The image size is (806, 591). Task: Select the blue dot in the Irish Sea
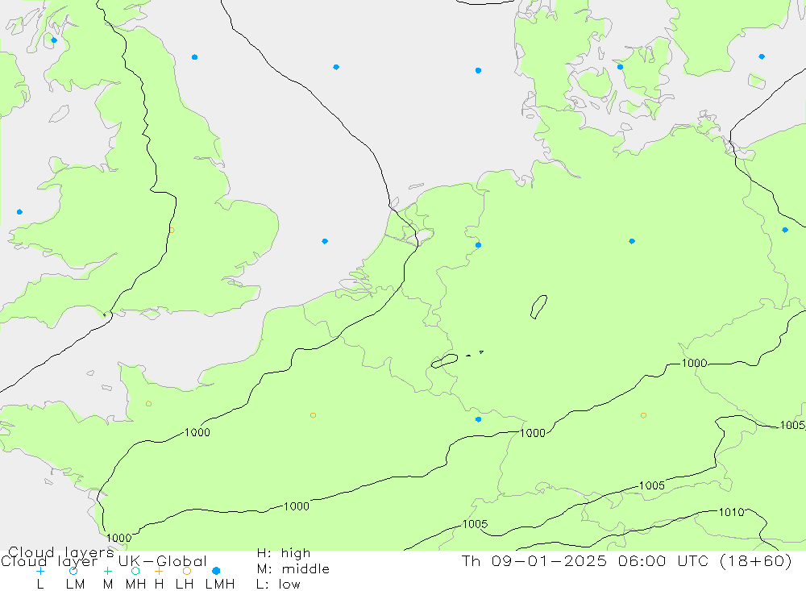[19, 212]
